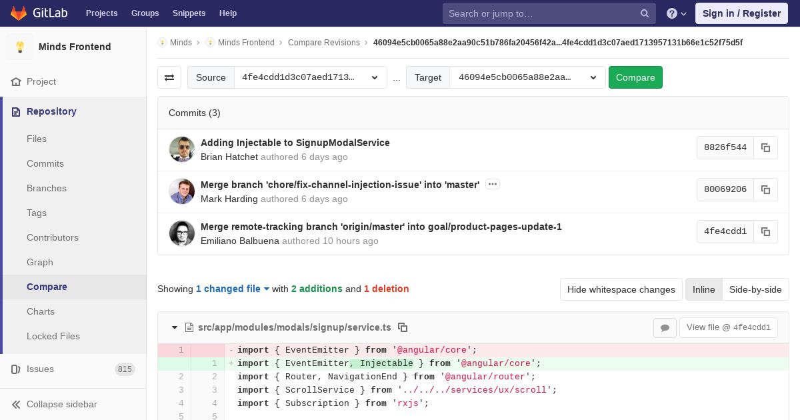
Task: Copy service.ts file path to clipboard
Action: click(x=403, y=327)
